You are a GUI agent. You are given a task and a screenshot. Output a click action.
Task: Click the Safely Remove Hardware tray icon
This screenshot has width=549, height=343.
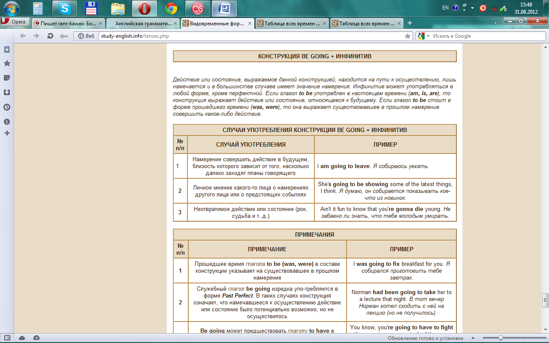pos(504,8)
